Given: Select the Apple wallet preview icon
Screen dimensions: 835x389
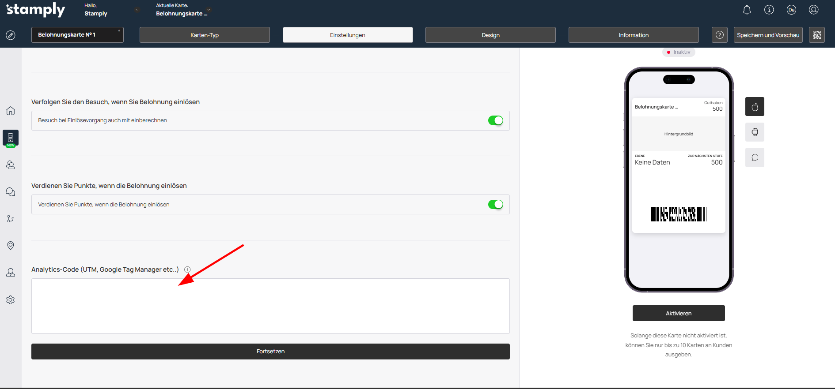Looking at the screenshot, I should [x=755, y=107].
